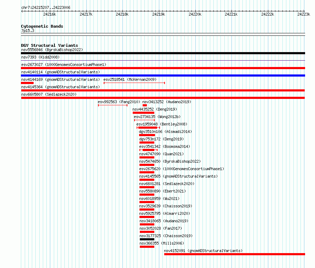Click esv1959048 (Bentley2008) label

coord(162,124)
